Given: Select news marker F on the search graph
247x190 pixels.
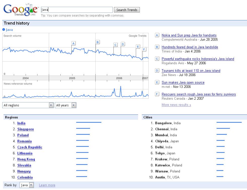Looking at the screenshot, I should click(144, 49).
